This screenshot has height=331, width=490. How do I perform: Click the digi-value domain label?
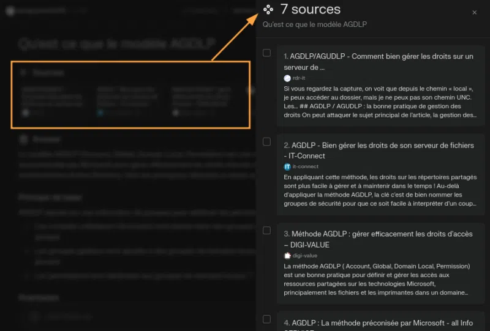pos(304,256)
